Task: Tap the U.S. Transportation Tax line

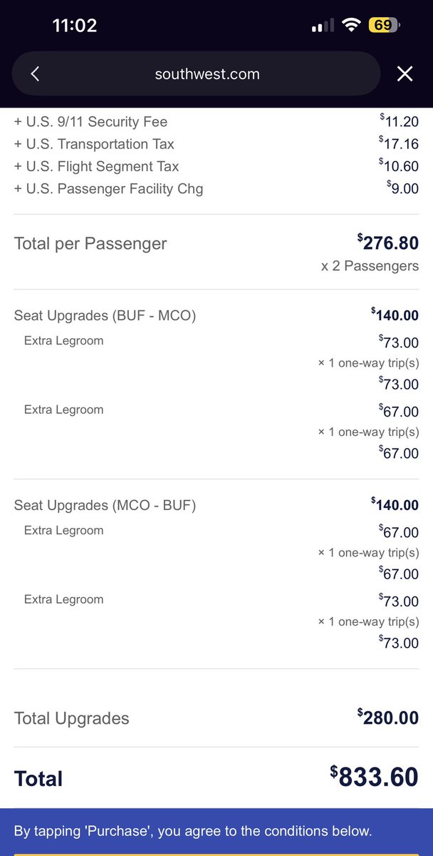Action: (x=94, y=144)
